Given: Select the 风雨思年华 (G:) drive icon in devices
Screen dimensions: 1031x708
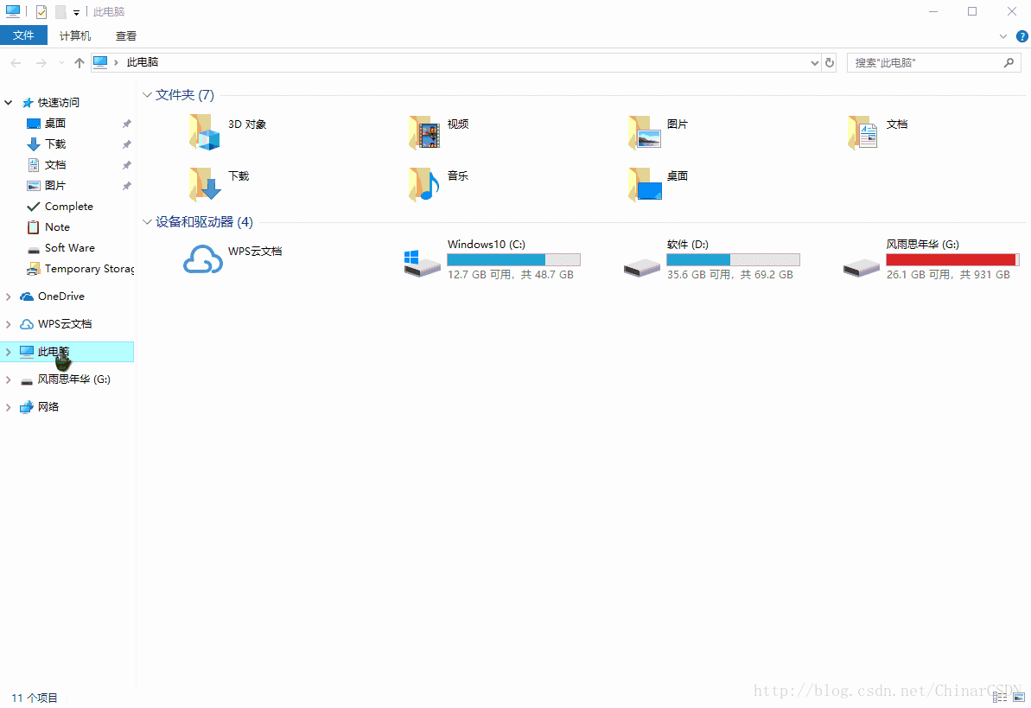Looking at the screenshot, I should [862, 267].
